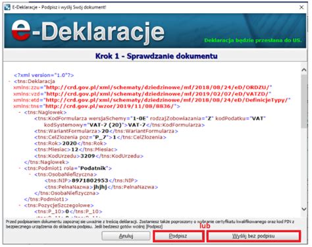312x247 pixels.
Task: Click the xmlns:zzu ORDZU schema line
Action: click(x=143, y=88)
